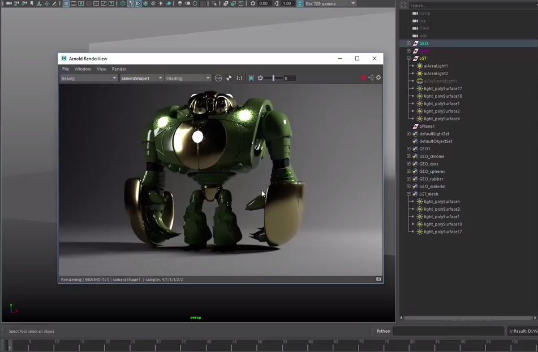Screen dimensions: 538x352
Task: Toggle the audio icon beside the stop button
Action: coord(371,78)
